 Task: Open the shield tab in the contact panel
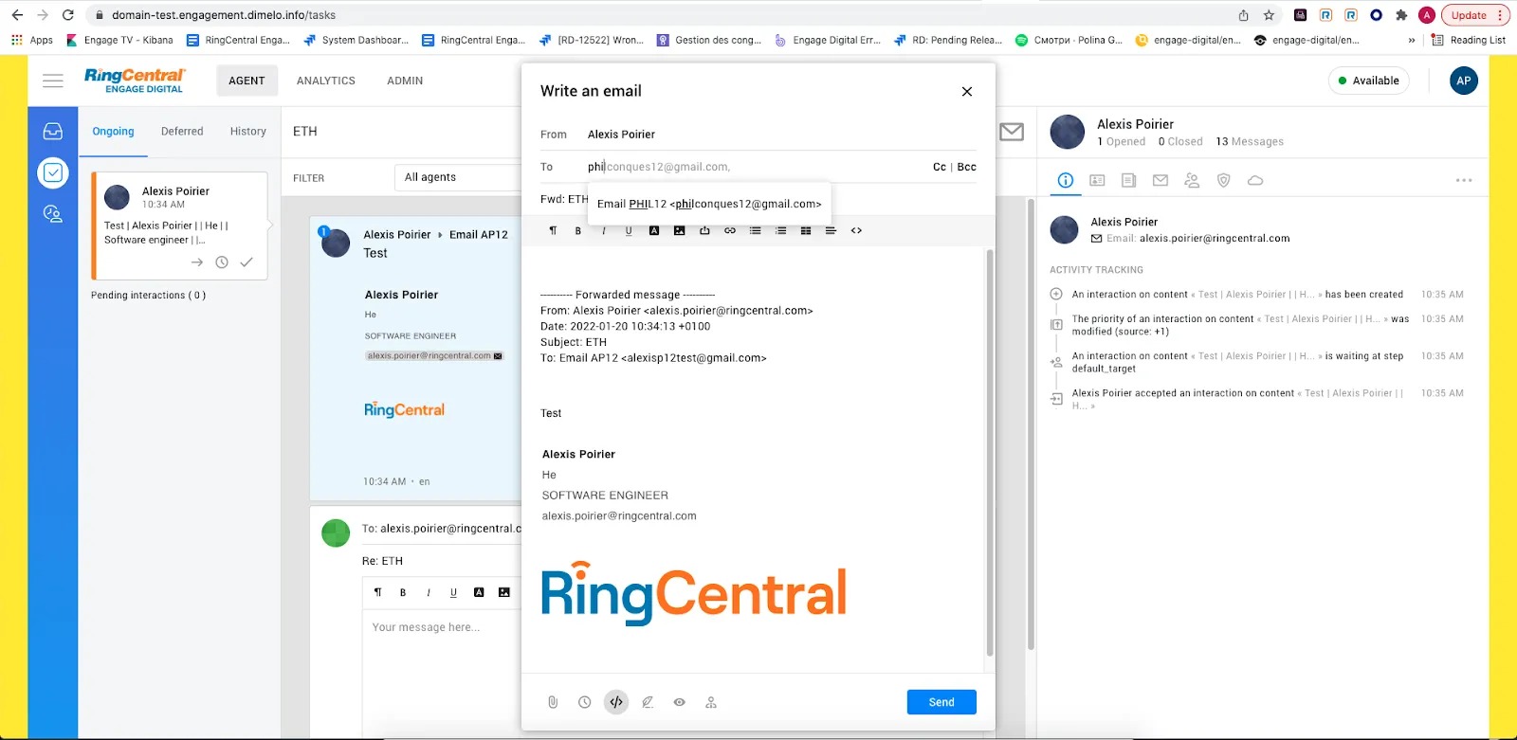(x=1224, y=180)
